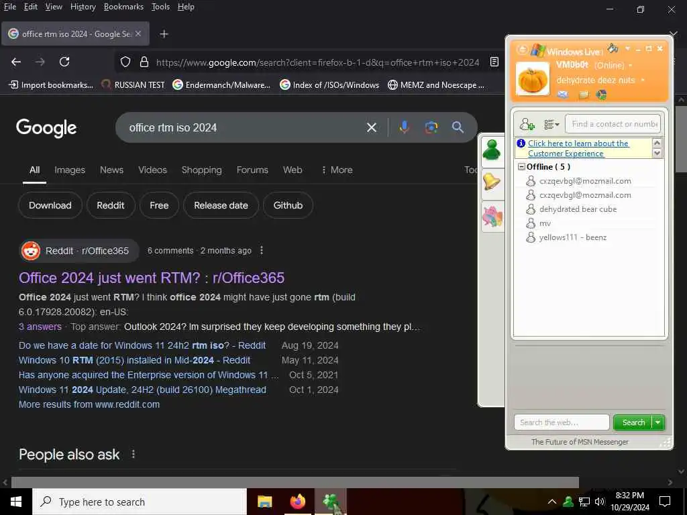
Task: Move up in the Messenger notification banner
Action: (657, 143)
